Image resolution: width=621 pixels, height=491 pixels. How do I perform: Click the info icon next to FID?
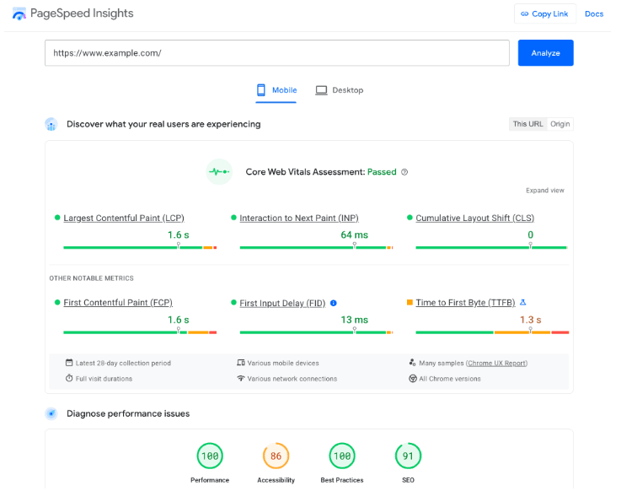(334, 303)
